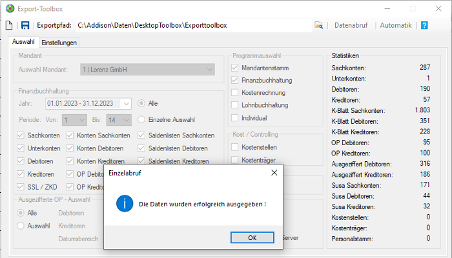Toggle the Saldenlisten Debitoren checkbox
Image resolution: width=452 pixels, height=258 pixels.
(x=141, y=148)
